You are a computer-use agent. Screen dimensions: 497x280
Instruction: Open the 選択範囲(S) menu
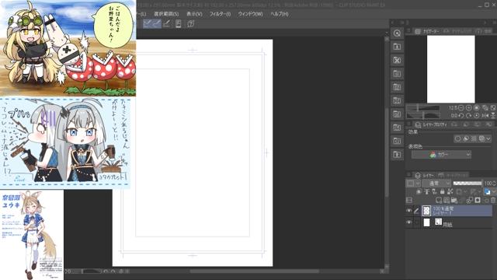coord(166,14)
